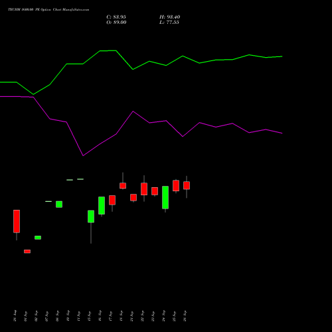This screenshot has width=332, height=332.
Task: Click the 10 Sep date label
Action: click(x=68, y=316)
